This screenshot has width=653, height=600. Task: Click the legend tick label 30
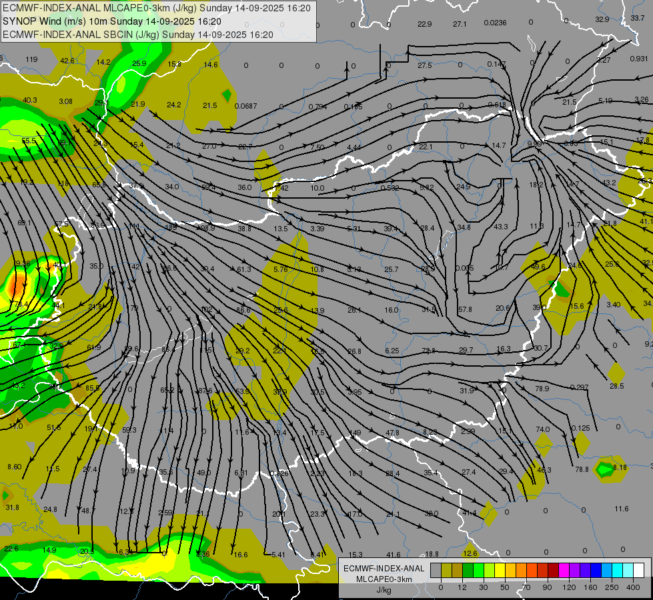coord(484,587)
